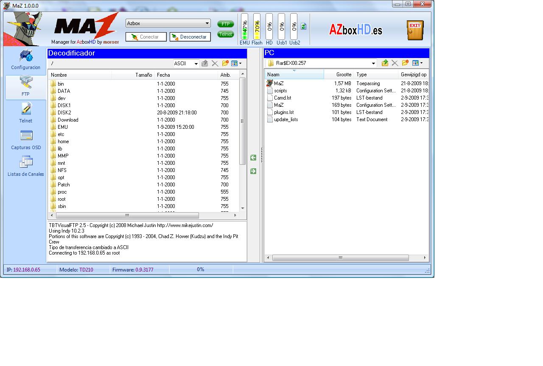Sort by Fecha column header
This screenshot has height=366, width=543.
click(x=186, y=75)
